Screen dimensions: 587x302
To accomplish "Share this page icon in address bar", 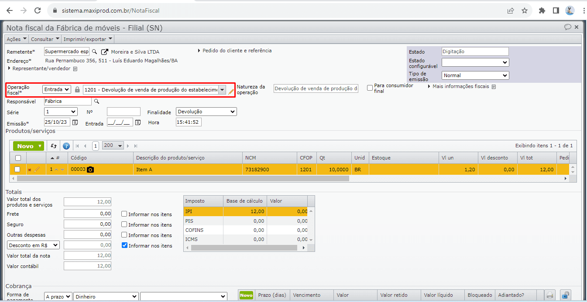I will [510, 10].
